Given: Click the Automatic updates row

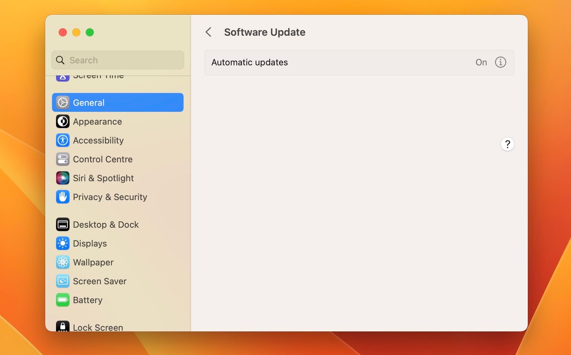Looking at the screenshot, I should pyautogui.click(x=337, y=63).
